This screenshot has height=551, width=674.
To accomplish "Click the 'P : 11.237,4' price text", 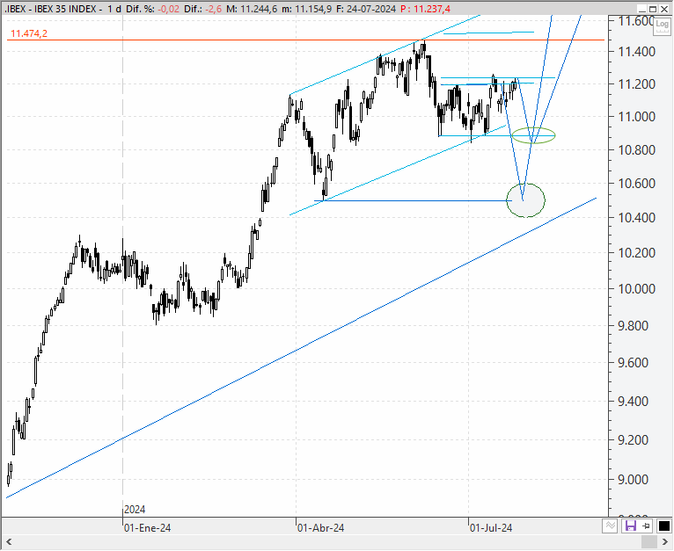I will tap(426, 9).
